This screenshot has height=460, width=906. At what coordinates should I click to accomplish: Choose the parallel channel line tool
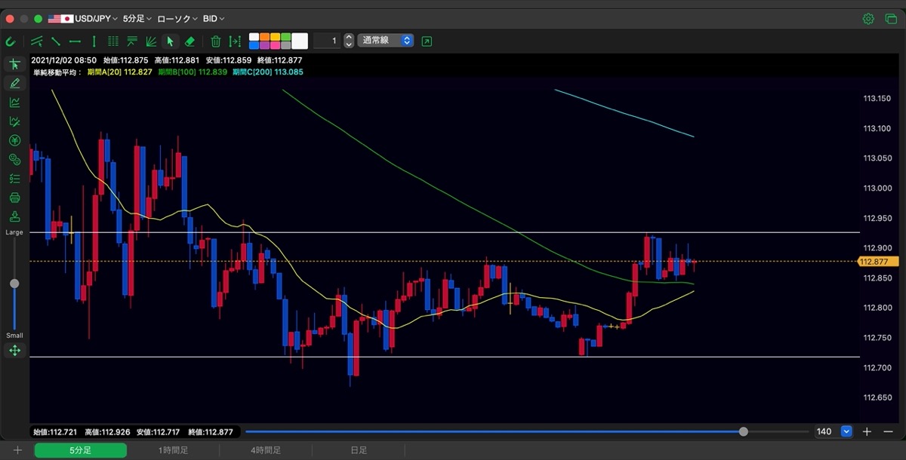pyautogui.click(x=36, y=41)
